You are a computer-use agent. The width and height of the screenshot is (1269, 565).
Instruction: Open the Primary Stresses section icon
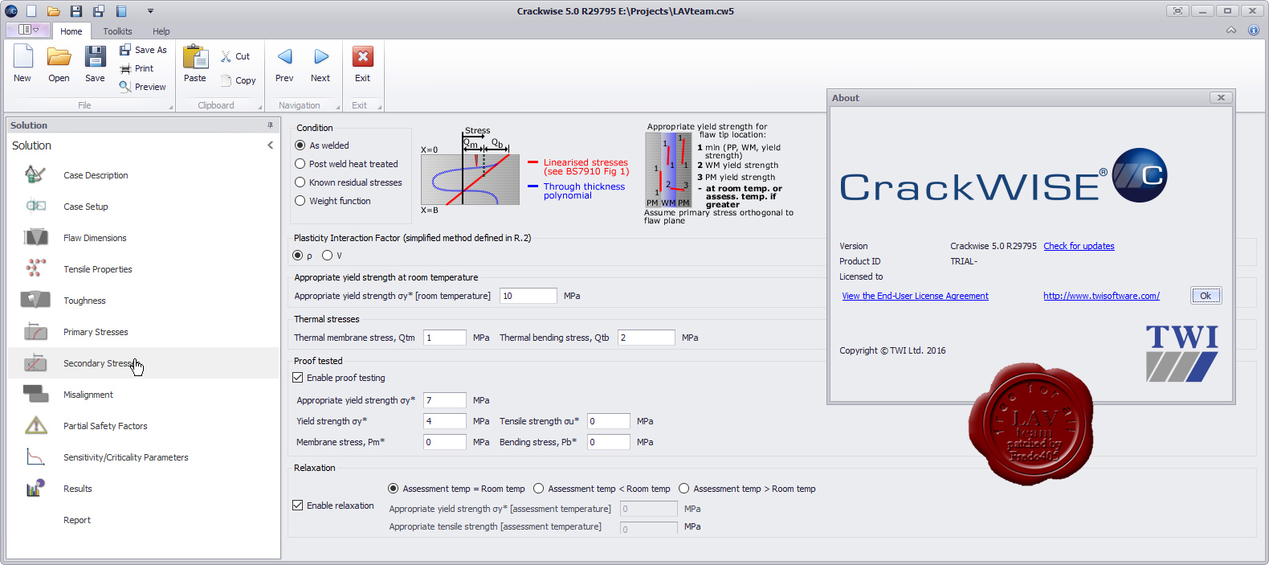(35, 331)
